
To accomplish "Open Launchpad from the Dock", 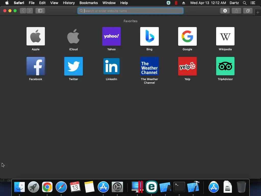I will [33, 187].
